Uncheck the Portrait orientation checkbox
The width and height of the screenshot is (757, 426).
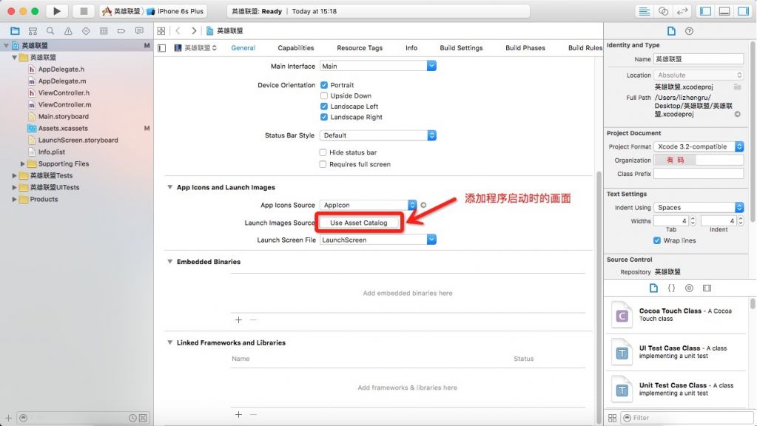(324, 85)
